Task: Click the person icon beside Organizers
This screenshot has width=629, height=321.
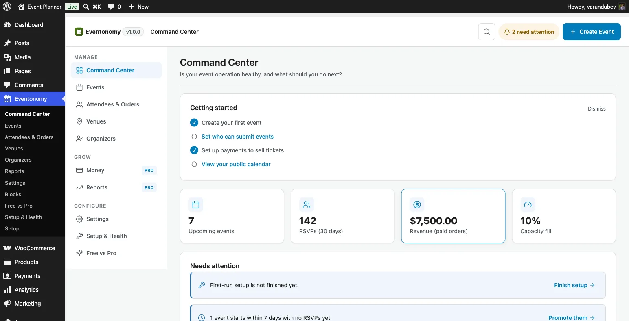Action: point(79,139)
